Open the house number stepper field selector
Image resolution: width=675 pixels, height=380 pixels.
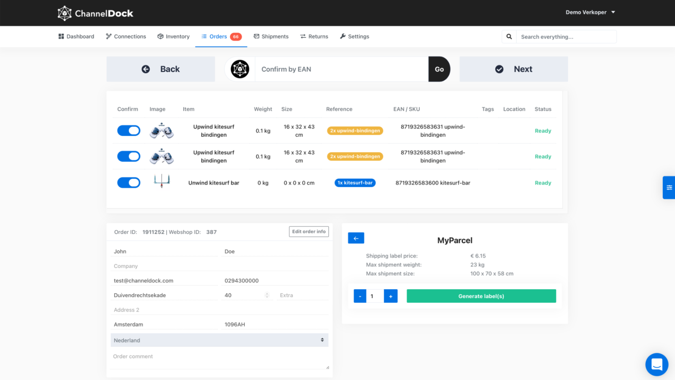pyautogui.click(x=267, y=295)
